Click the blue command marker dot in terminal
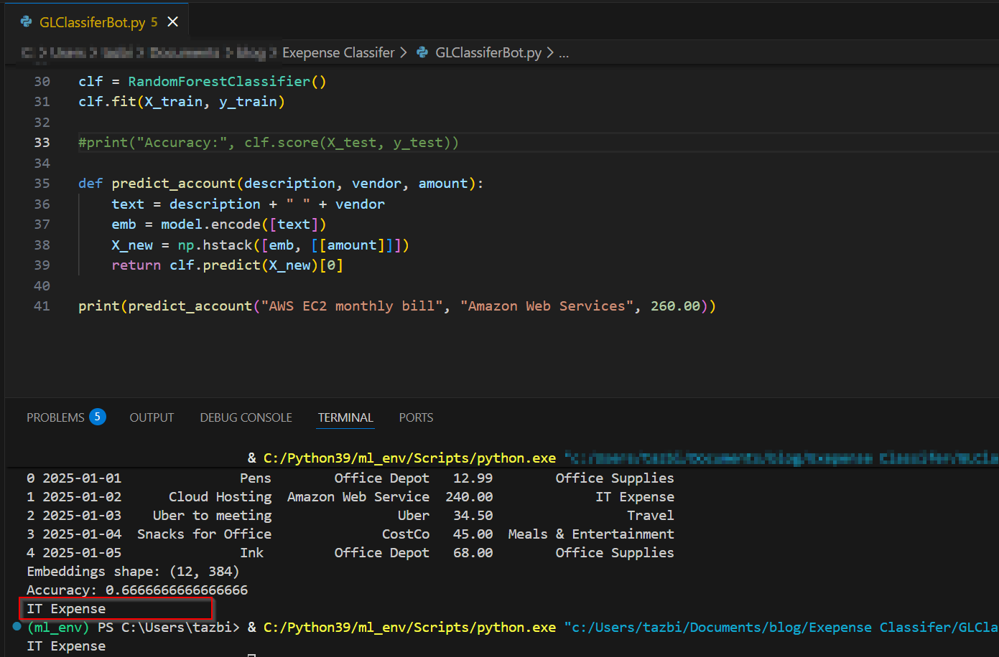Screen dimensions: 999x657 pos(17,627)
